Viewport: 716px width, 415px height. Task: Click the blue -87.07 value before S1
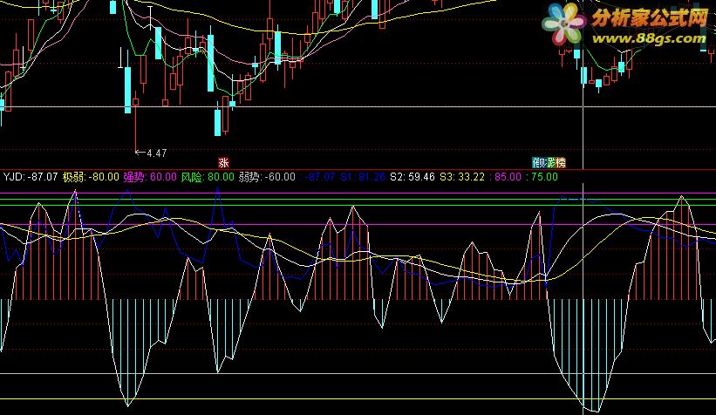pos(320,177)
